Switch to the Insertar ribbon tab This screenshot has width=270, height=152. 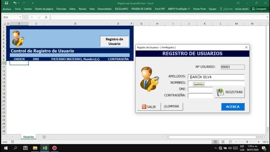coord(28,9)
